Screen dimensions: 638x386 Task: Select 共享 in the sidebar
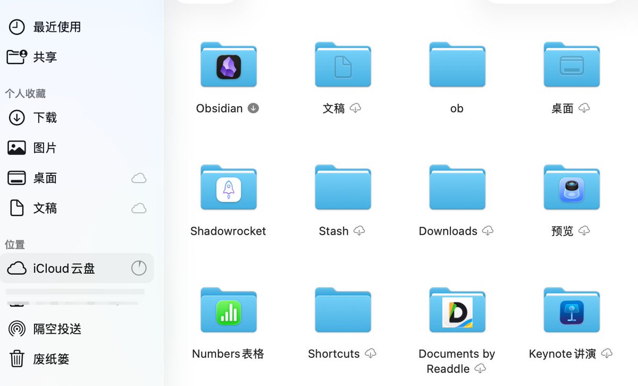click(77, 57)
